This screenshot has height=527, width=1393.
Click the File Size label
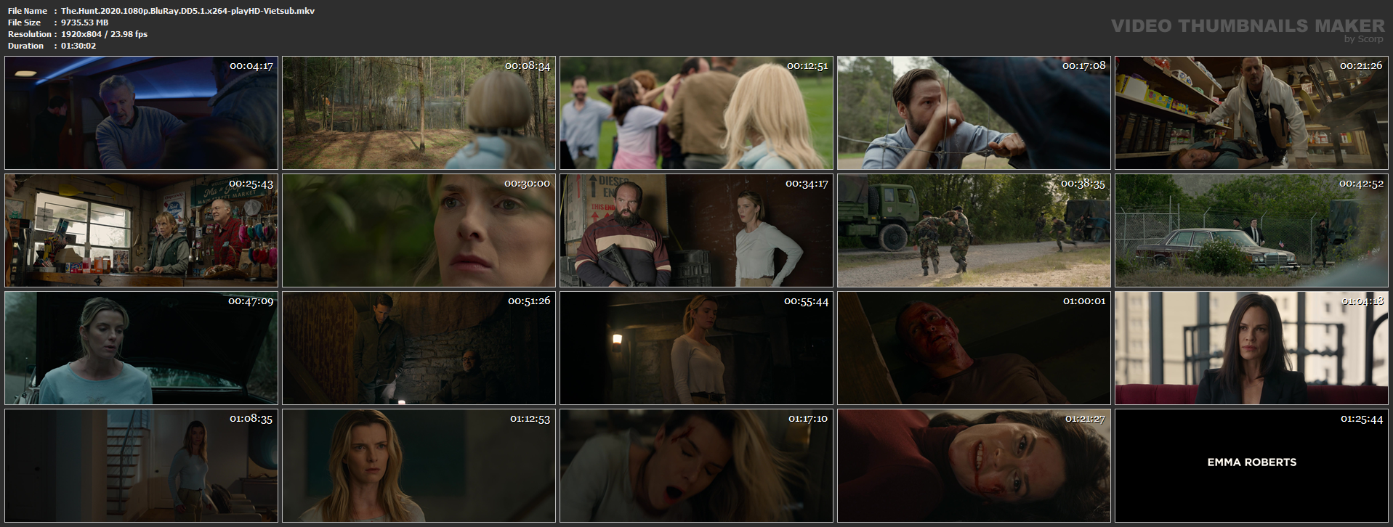[x=25, y=23]
